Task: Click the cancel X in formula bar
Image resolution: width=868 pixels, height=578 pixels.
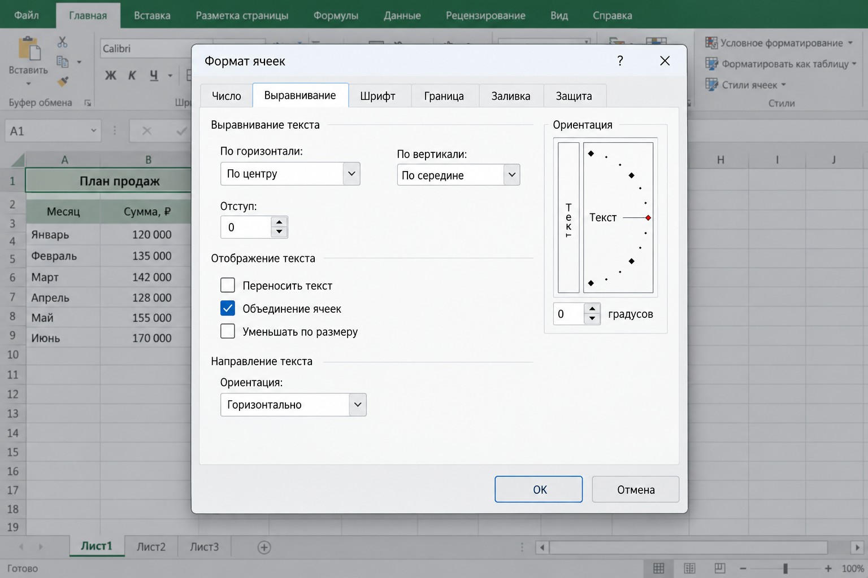Action: point(147,131)
